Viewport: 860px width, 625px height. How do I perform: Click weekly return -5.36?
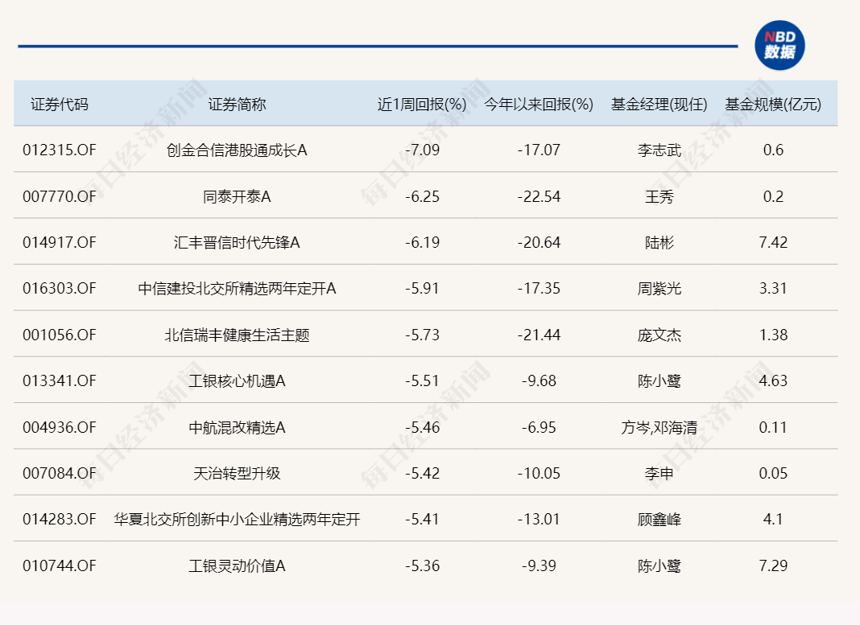(x=422, y=565)
